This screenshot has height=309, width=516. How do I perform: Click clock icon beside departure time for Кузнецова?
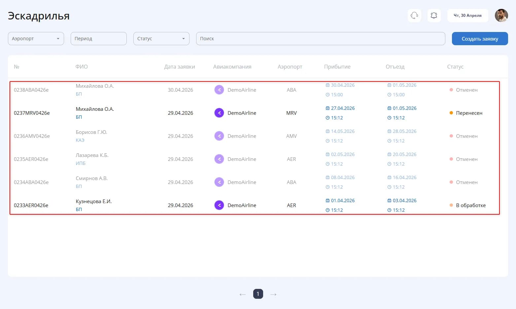pos(389,210)
